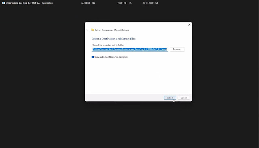
Task: Click the 72,381 KB size value
Action: [x=122, y=3]
